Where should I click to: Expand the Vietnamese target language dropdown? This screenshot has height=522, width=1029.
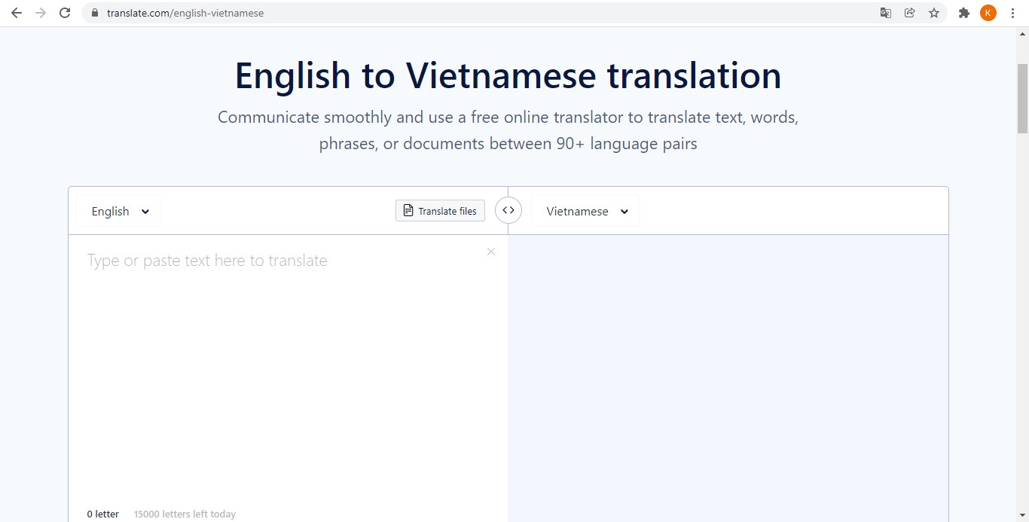click(x=586, y=211)
